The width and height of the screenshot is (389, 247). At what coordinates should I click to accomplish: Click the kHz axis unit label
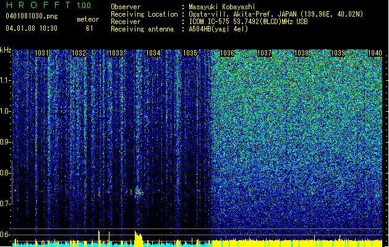point(6,50)
